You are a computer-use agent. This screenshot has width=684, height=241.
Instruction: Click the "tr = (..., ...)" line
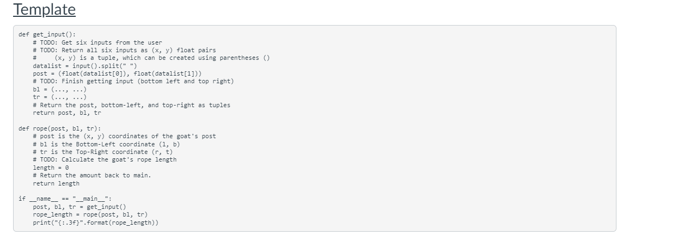[x=59, y=97]
